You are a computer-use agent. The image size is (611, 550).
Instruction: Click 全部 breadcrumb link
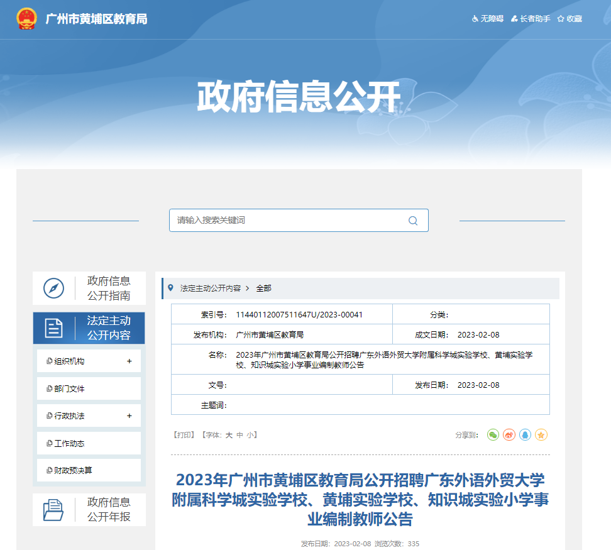(x=264, y=289)
